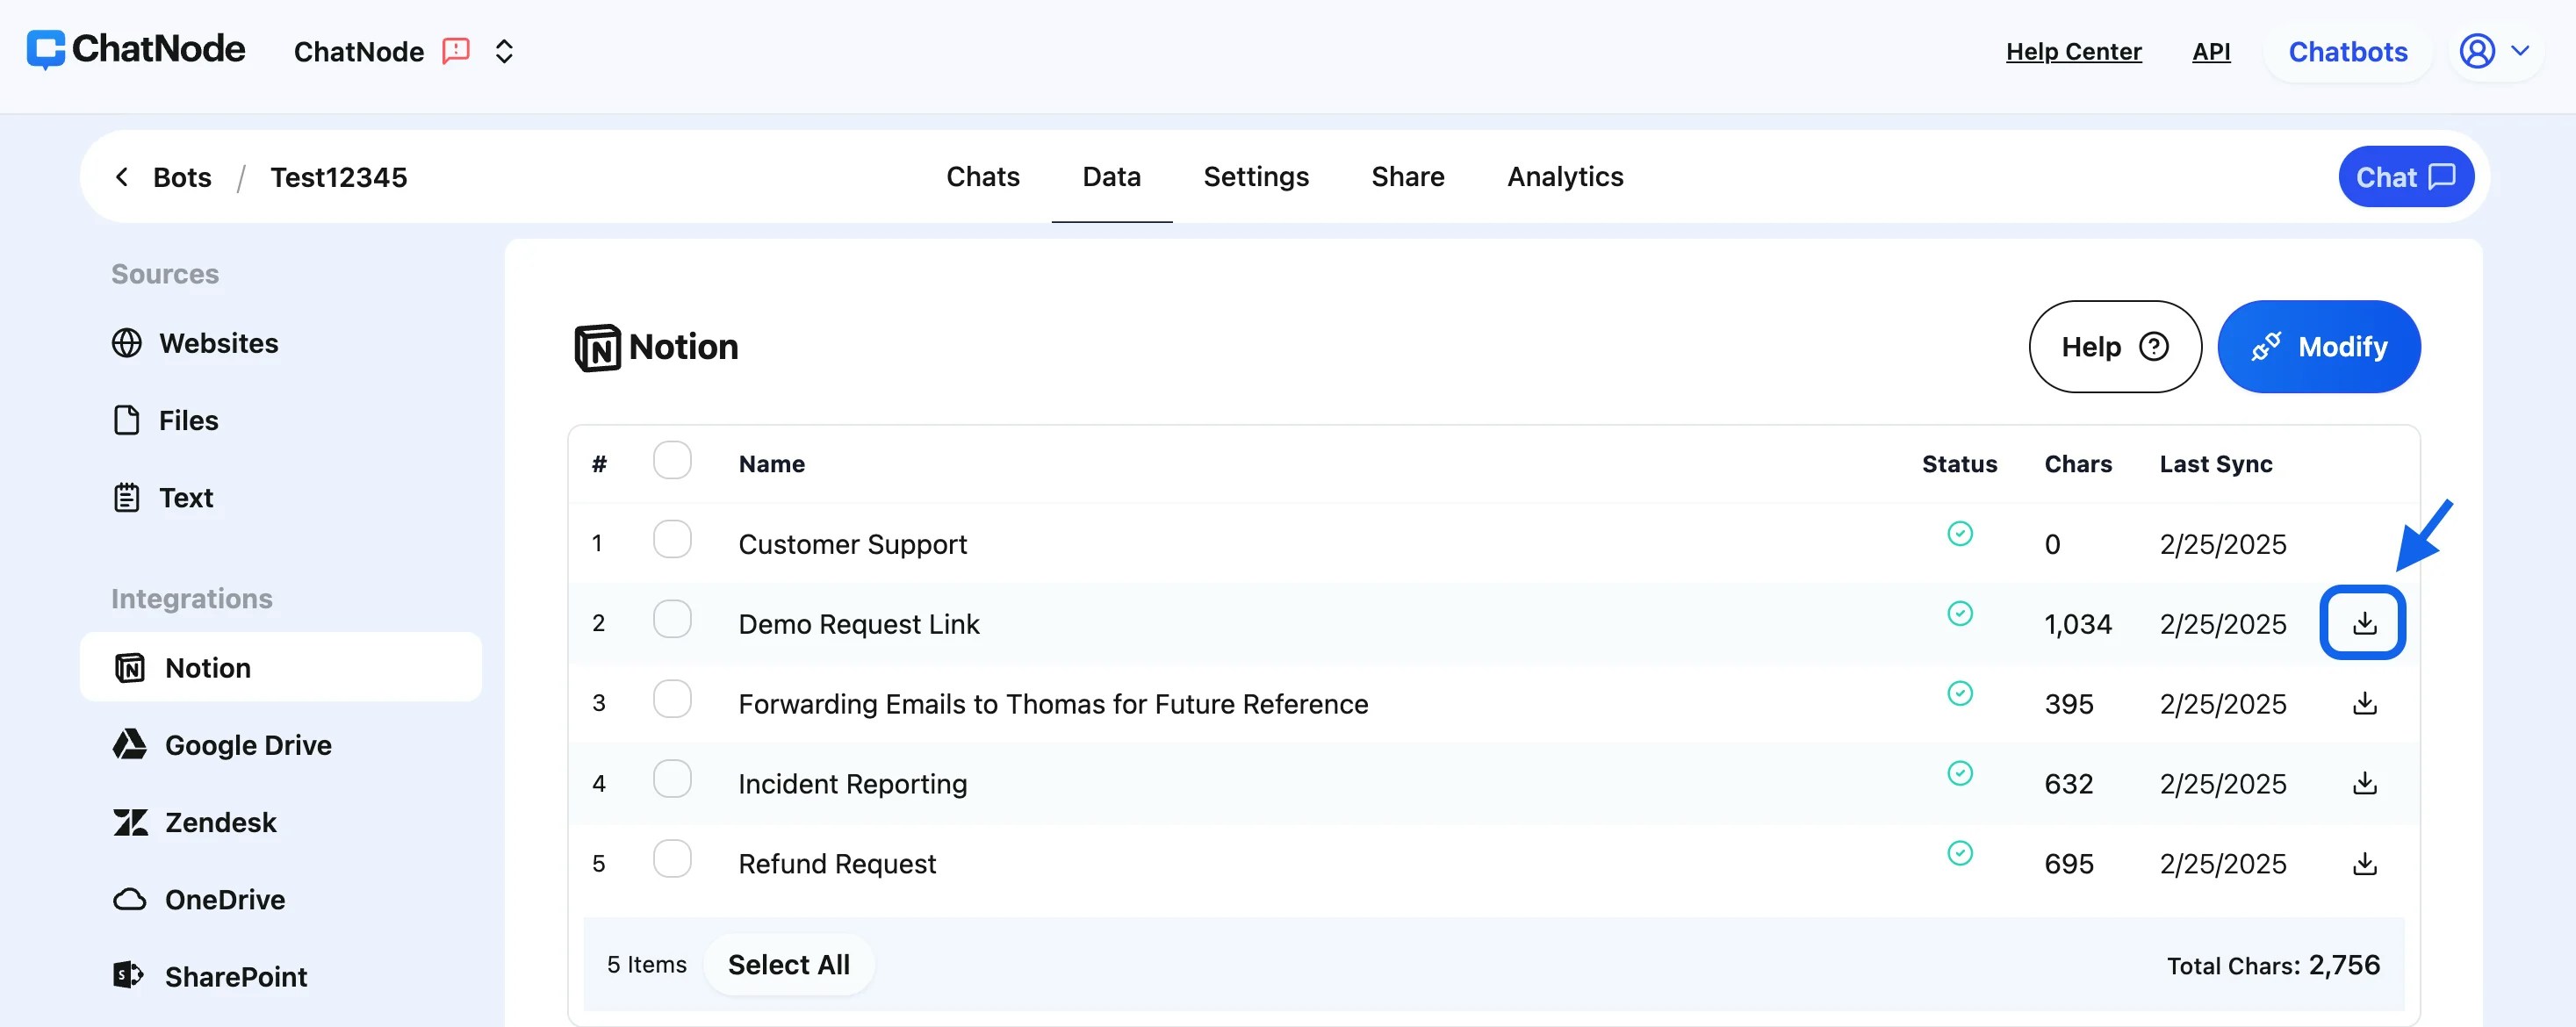Screen dimensions: 2576x1027
Task: Check the Demo Request Link row checkbox
Action: click(672, 619)
